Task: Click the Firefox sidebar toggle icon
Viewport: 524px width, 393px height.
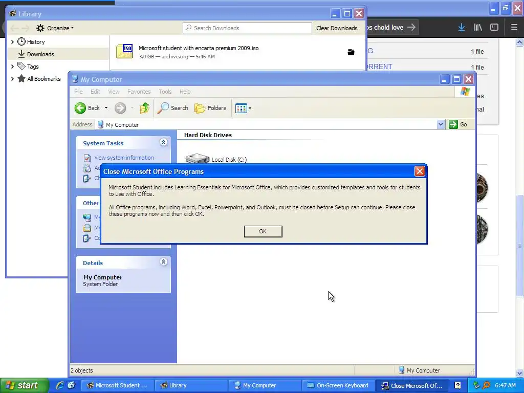Action: [494, 28]
